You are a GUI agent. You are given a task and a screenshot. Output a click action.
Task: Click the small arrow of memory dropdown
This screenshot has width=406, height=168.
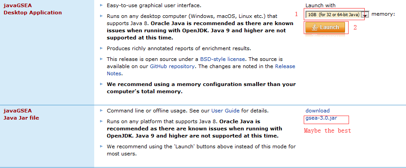(x=366, y=15)
